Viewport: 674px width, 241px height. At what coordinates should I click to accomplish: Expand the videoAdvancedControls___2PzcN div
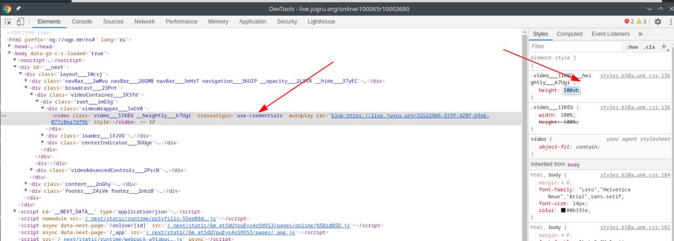tap(32, 170)
